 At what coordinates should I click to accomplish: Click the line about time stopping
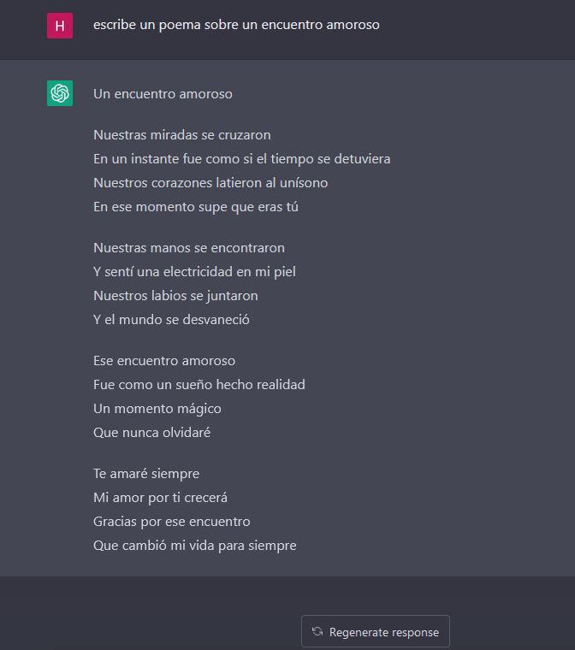(242, 159)
